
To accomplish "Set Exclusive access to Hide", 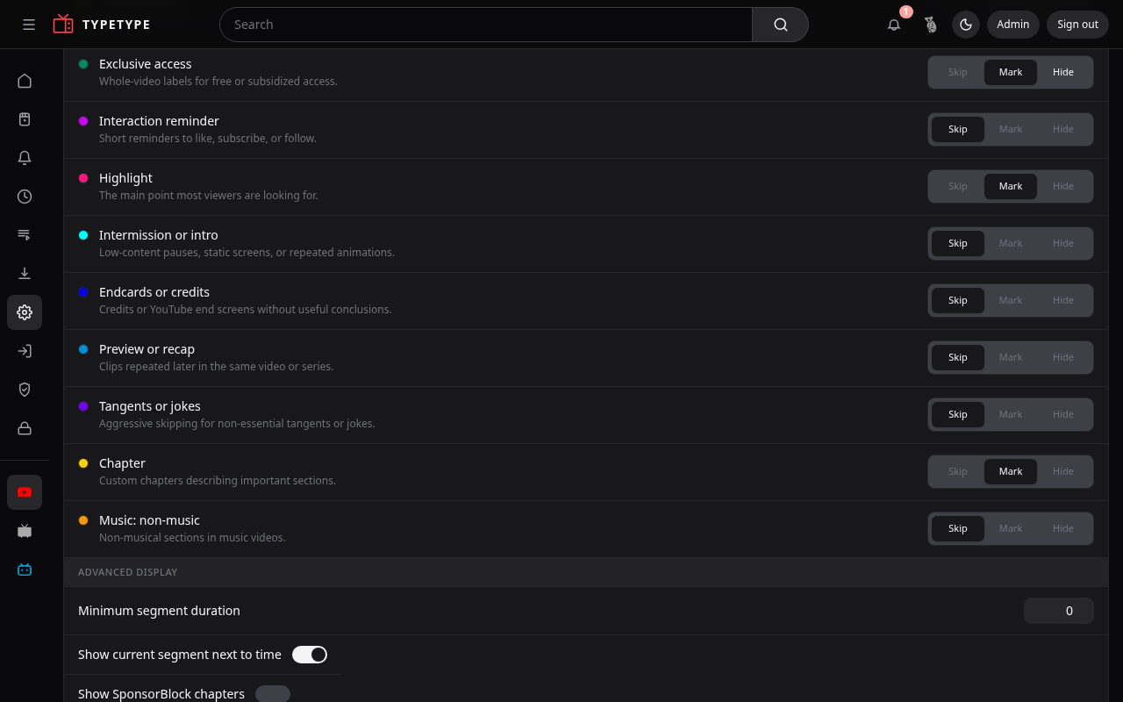I will click(1063, 72).
